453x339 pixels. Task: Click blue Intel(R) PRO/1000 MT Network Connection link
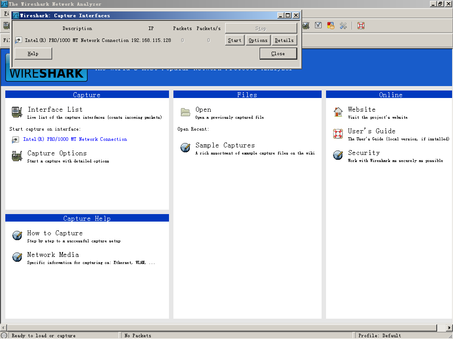(75, 139)
